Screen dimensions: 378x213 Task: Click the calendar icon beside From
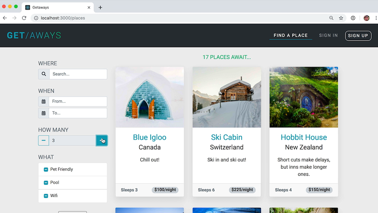click(x=43, y=101)
